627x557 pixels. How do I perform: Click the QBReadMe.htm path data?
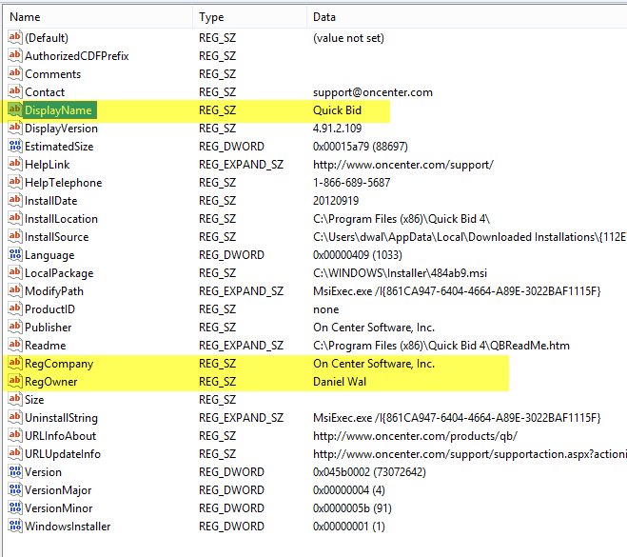click(x=441, y=346)
